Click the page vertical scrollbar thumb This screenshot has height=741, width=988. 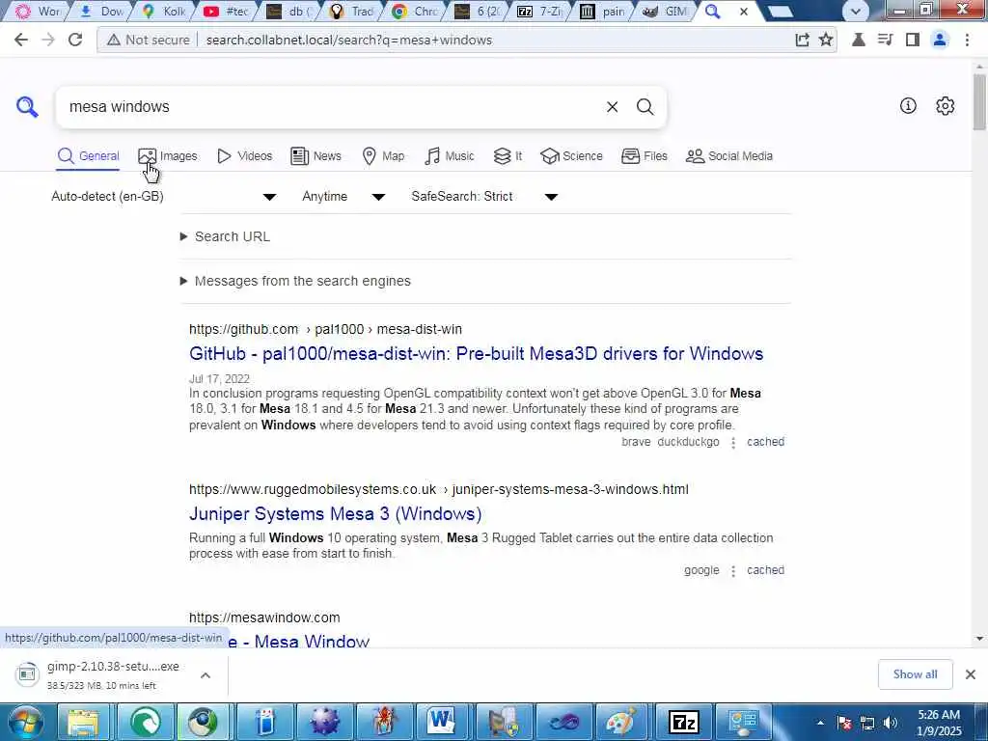tap(980, 100)
